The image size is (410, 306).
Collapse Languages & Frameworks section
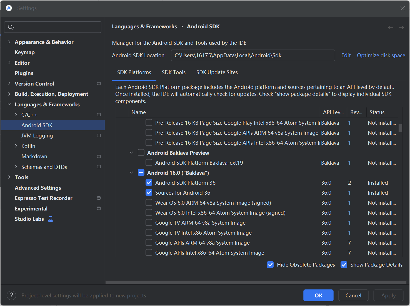pos(9,104)
